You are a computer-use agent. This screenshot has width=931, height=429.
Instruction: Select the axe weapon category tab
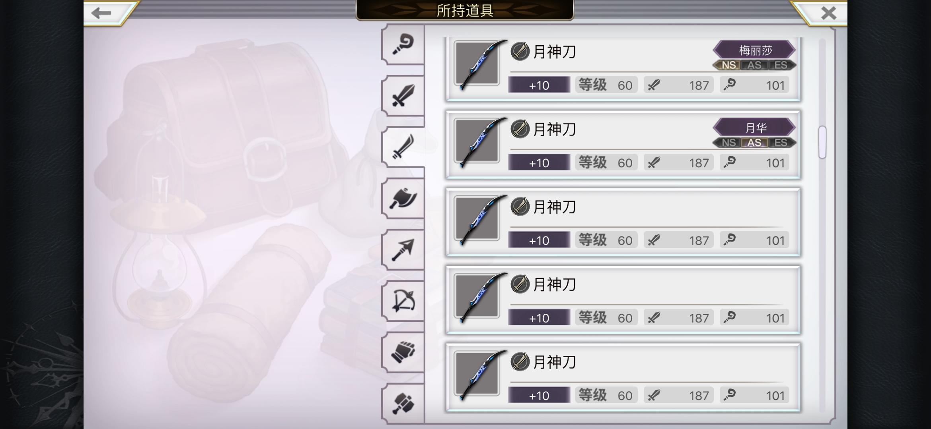(x=403, y=198)
